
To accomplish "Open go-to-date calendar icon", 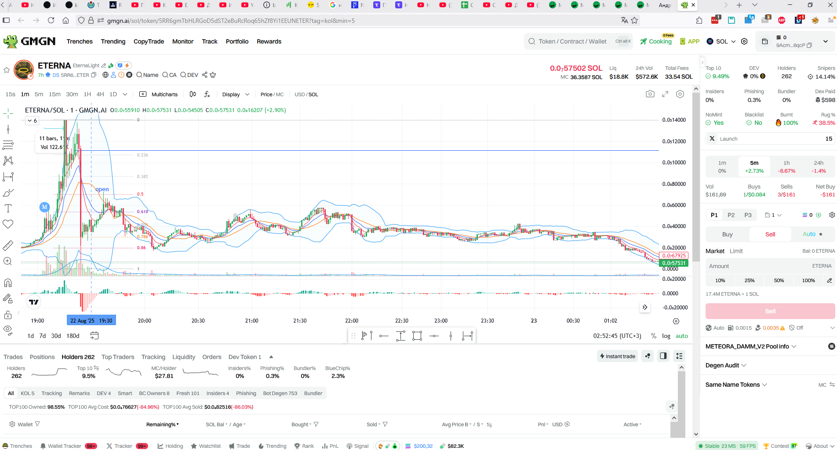I will pos(94,336).
